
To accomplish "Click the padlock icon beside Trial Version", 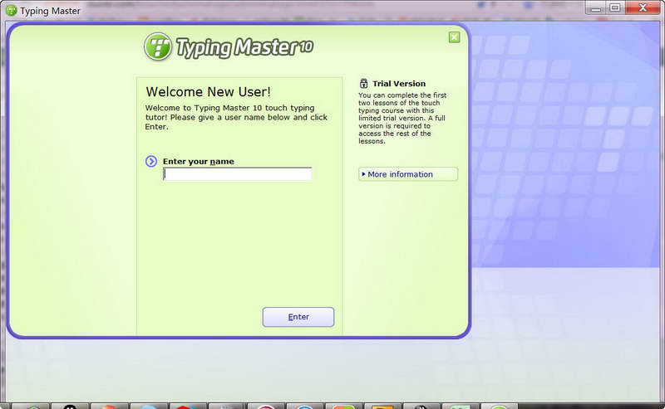I will [363, 83].
